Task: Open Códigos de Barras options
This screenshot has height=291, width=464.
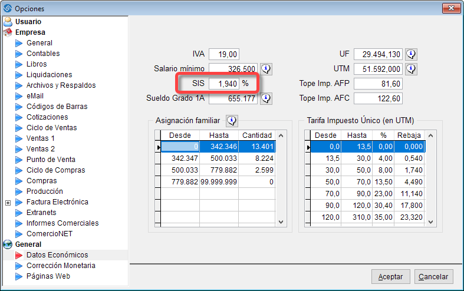Action: (x=57, y=107)
